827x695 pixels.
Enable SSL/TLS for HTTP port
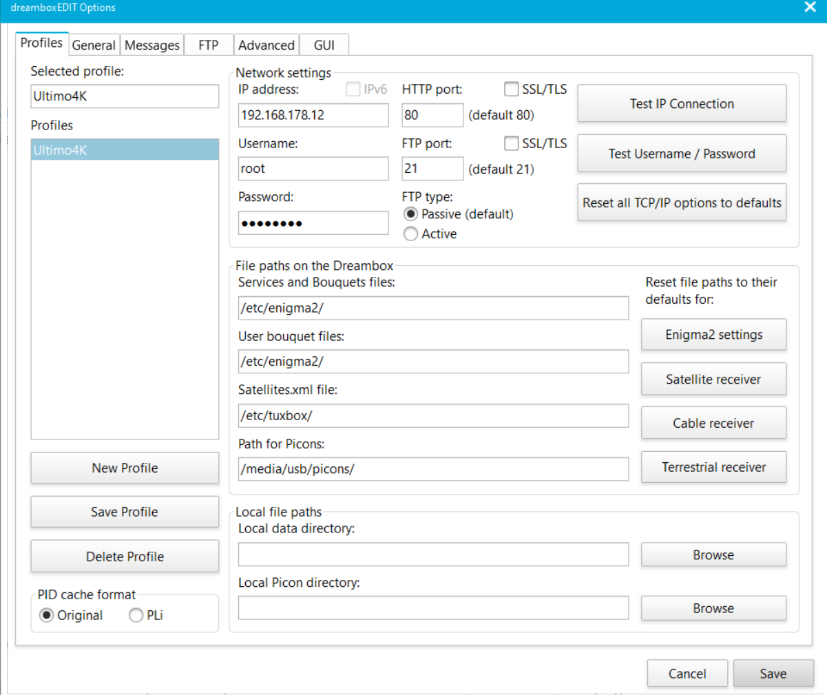click(512, 90)
